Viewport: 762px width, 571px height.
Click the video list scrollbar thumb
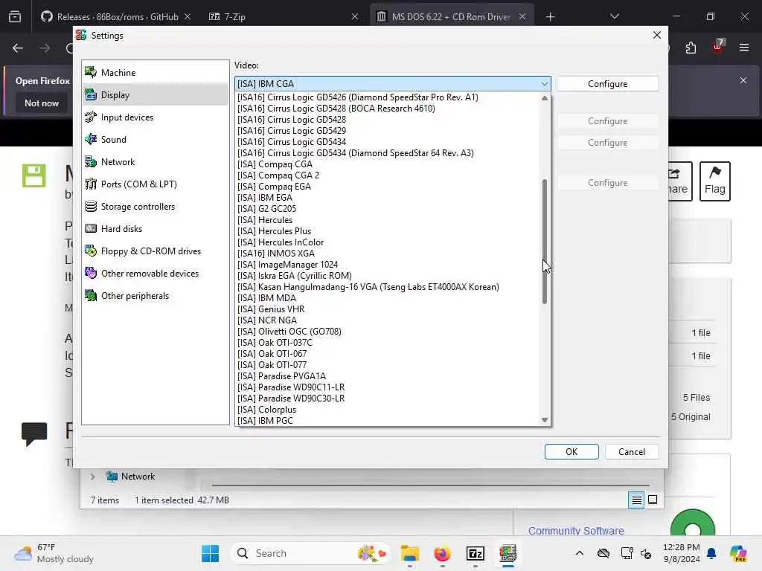point(544,242)
